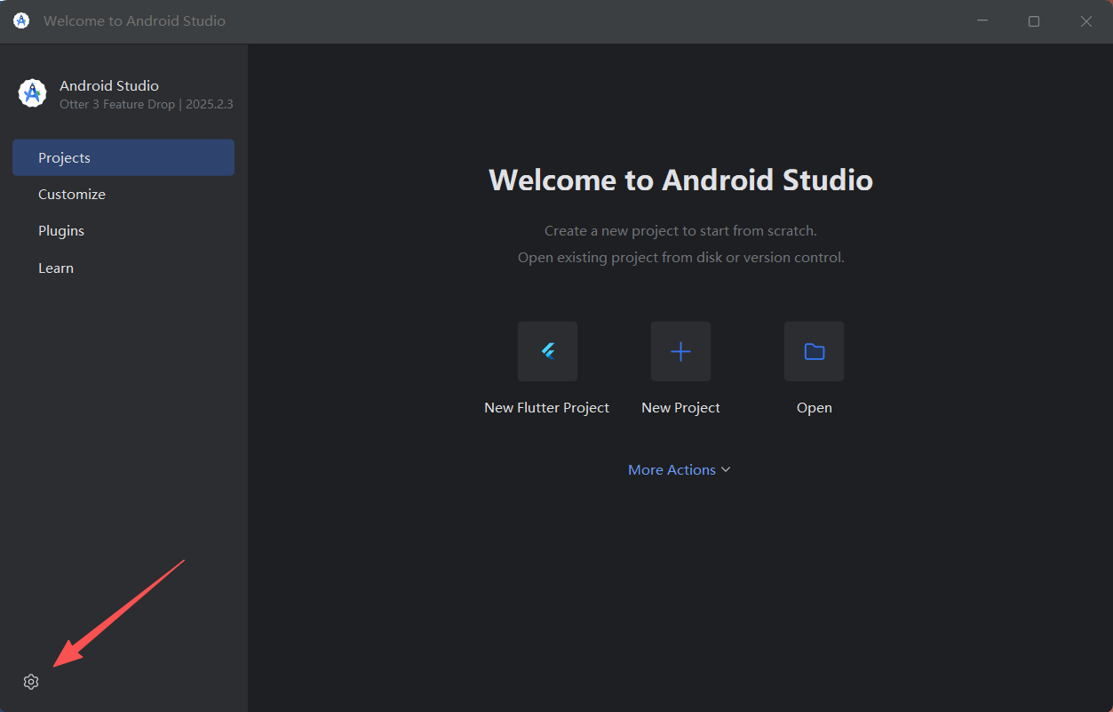
Task: Select the Projects tab
Action: tap(123, 157)
